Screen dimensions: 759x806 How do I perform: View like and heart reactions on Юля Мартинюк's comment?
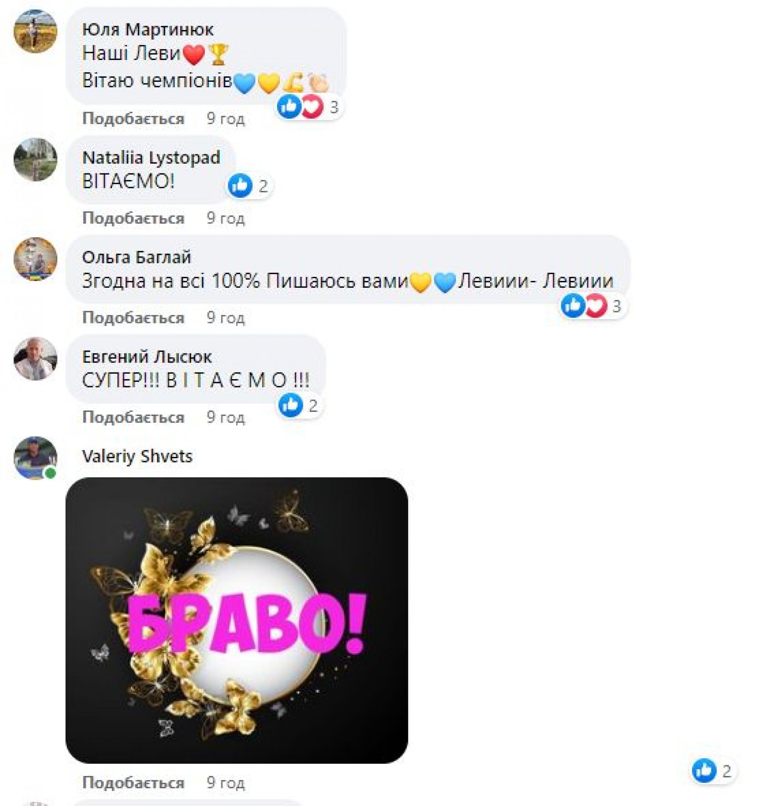[309, 107]
